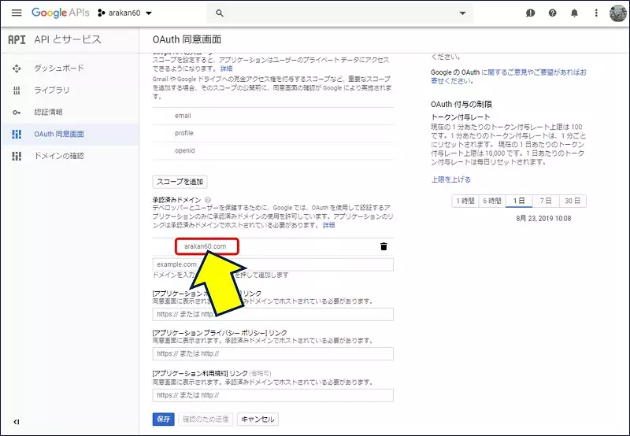Click the application homepage link field
The width and height of the screenshot is (630, 436).
272,314
